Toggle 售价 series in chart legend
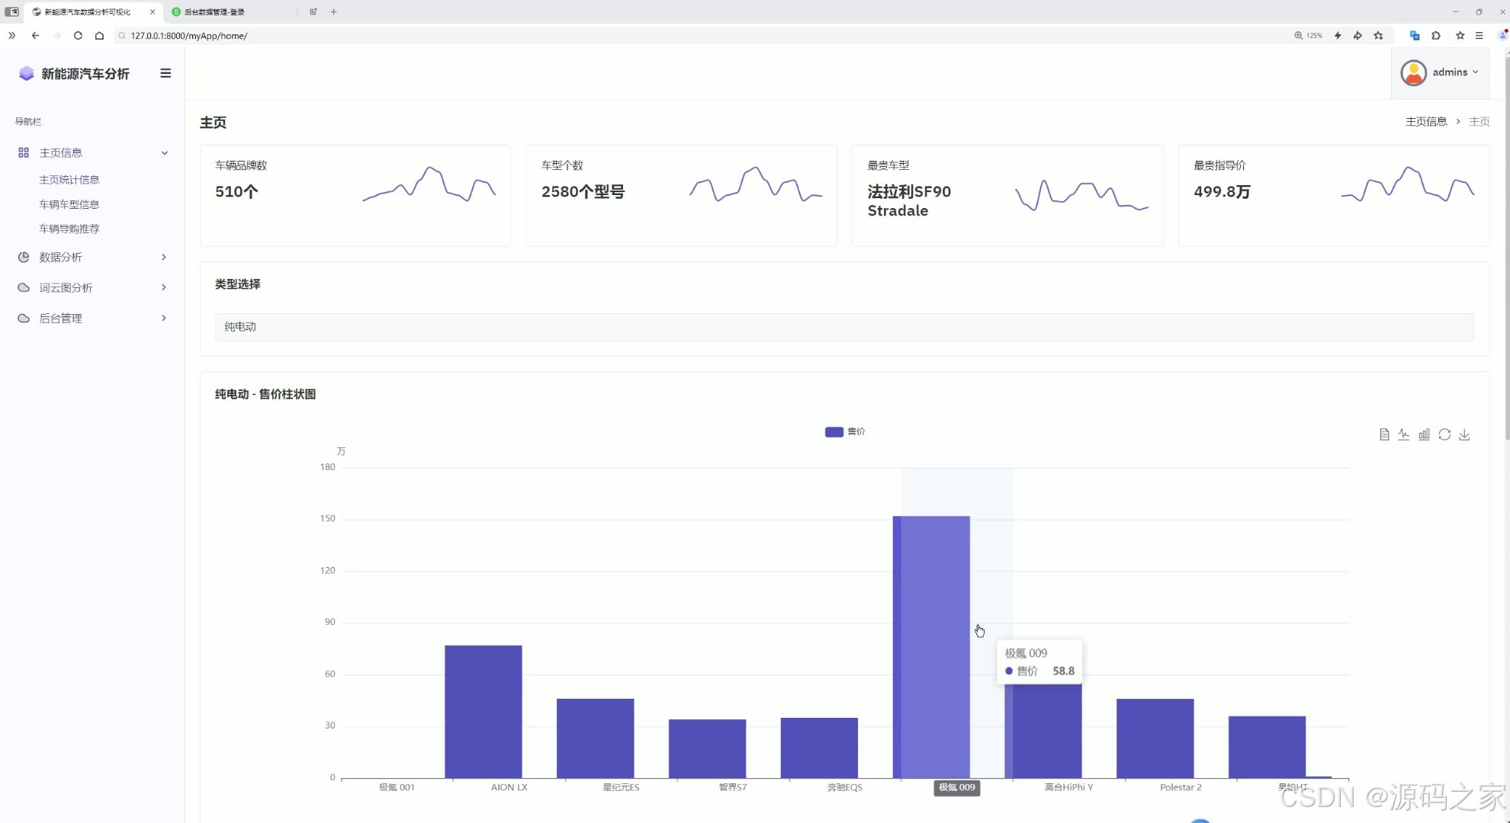The width and height of the screenshot is (1510, 823). point(844,431)
